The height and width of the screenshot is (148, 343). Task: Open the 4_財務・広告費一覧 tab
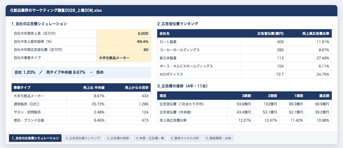click(150, 138)
